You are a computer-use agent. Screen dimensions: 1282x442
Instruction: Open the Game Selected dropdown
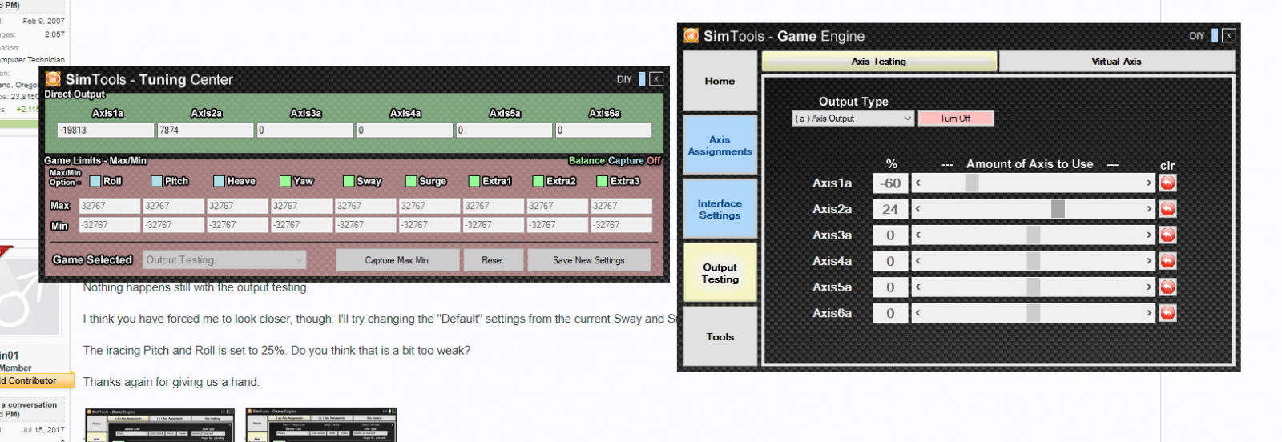(224, 260)
